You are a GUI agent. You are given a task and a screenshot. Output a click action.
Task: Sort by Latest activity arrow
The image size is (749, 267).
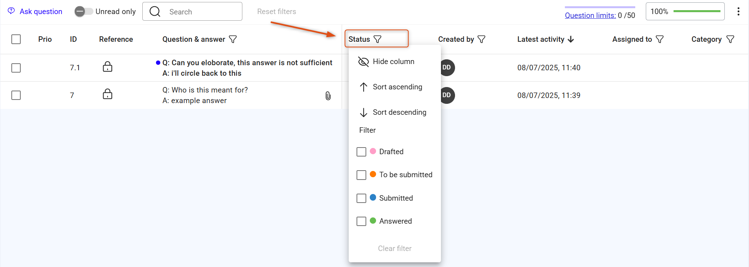(571, 39)
